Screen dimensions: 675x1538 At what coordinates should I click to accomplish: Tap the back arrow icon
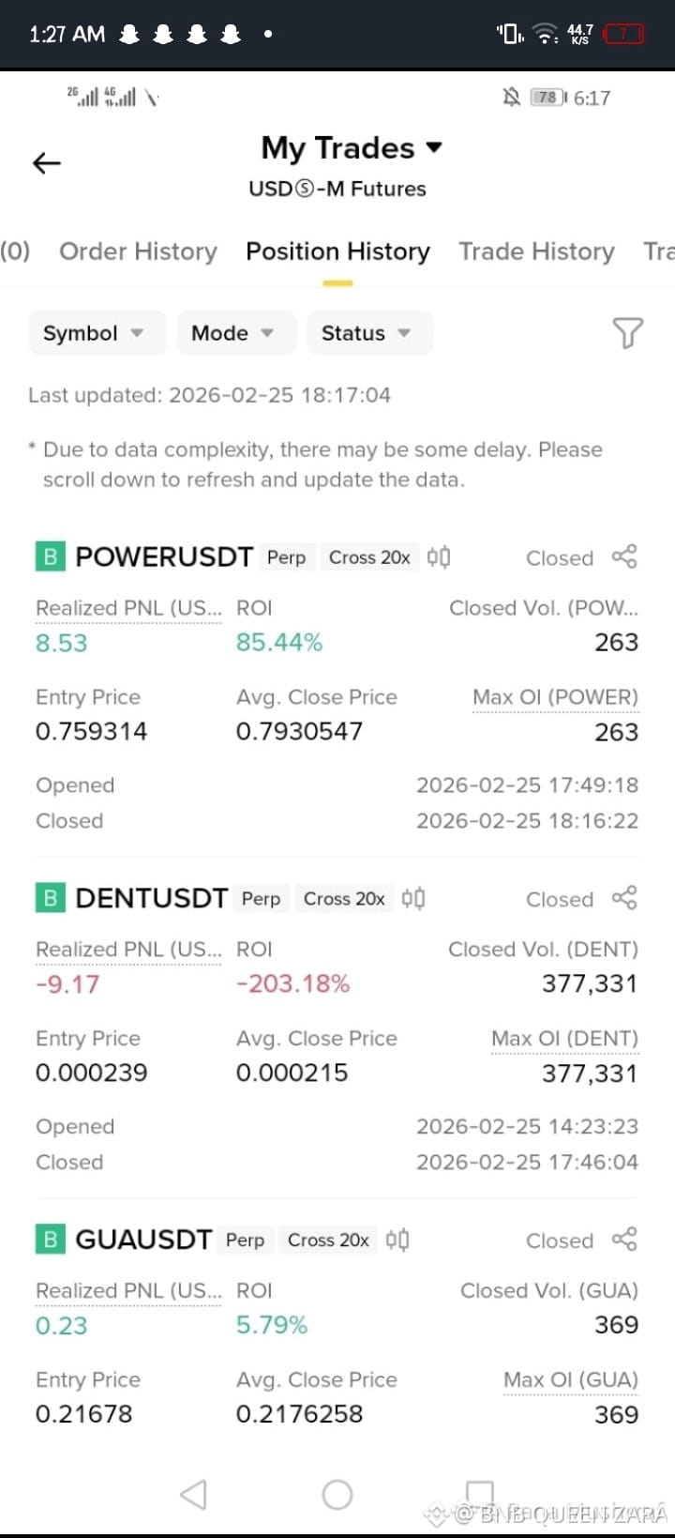coord(46,163)
